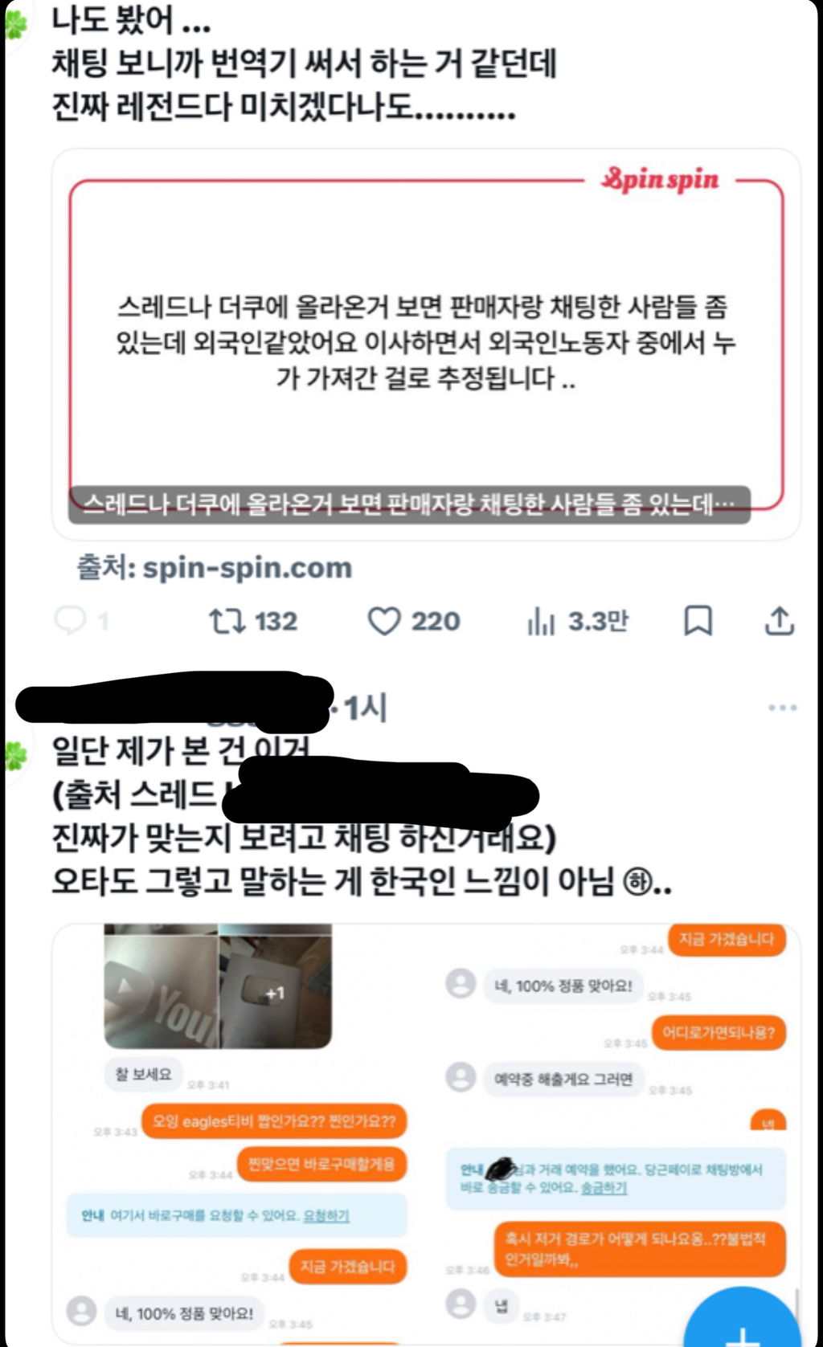Tap the 1시 timestamp of second tweet
Screen dimensions: 823x1347
366,708
